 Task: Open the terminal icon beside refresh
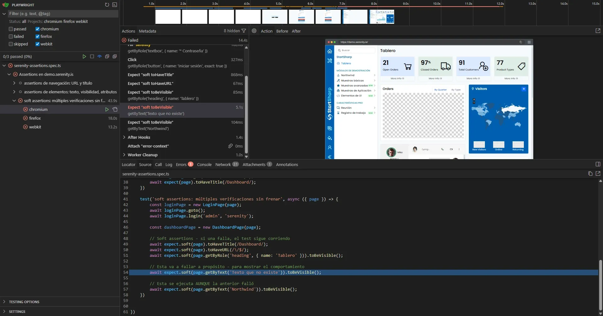tap(115, 5)
